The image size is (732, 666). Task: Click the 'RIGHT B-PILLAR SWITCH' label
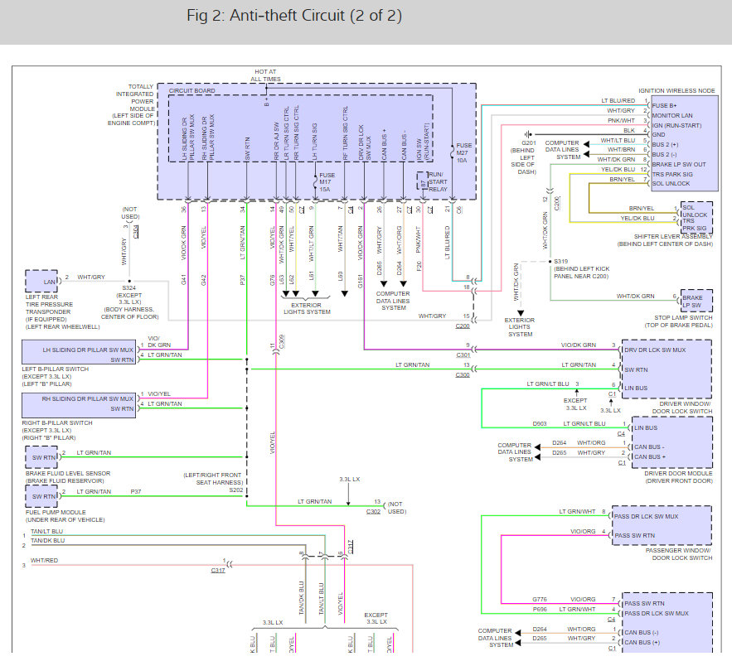(x=57, y=422)
